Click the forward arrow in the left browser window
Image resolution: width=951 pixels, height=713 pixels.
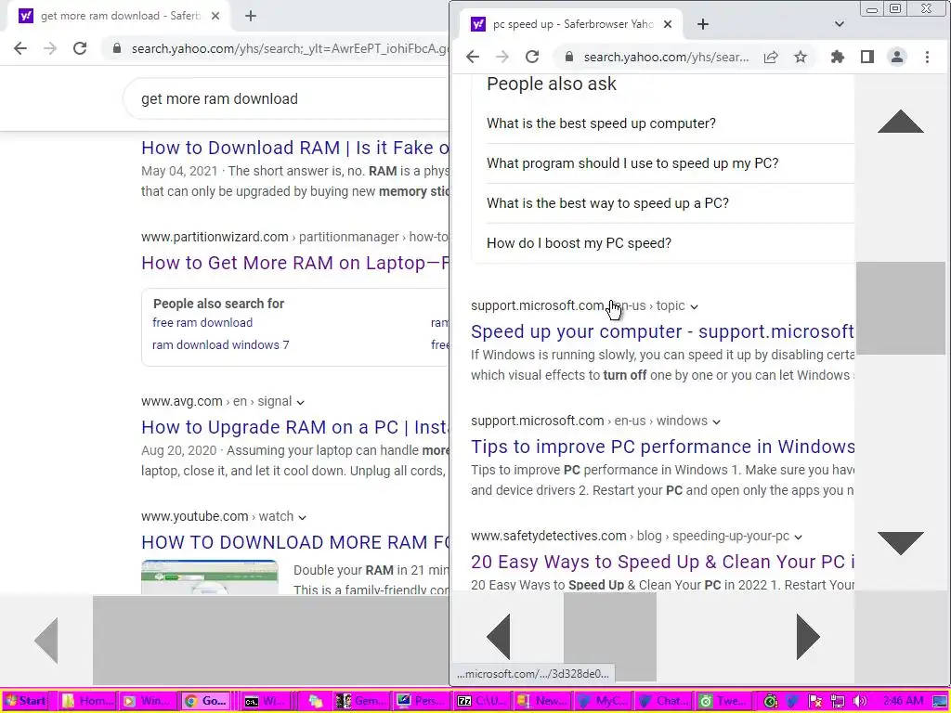(50, 48)
